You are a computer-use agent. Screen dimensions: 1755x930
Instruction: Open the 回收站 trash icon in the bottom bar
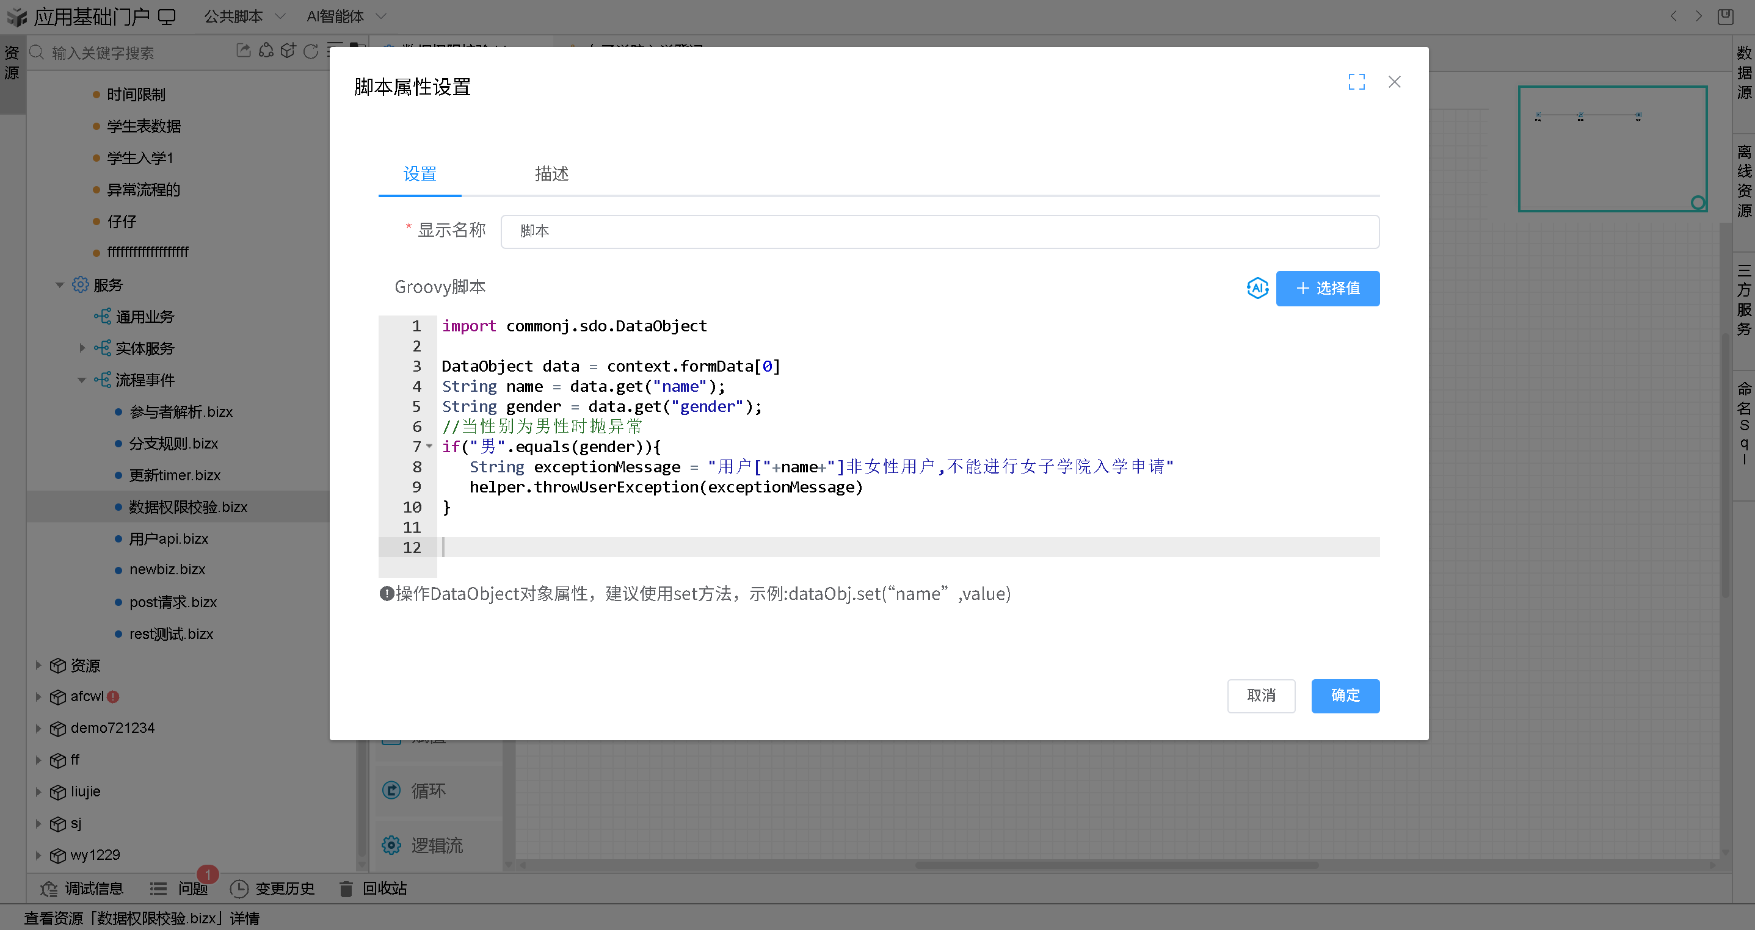click(346, 889)
